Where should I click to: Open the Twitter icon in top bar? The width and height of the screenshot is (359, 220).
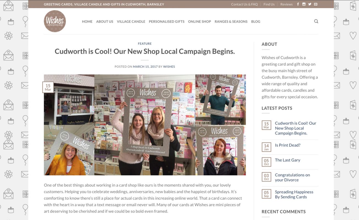coord(310,4)
